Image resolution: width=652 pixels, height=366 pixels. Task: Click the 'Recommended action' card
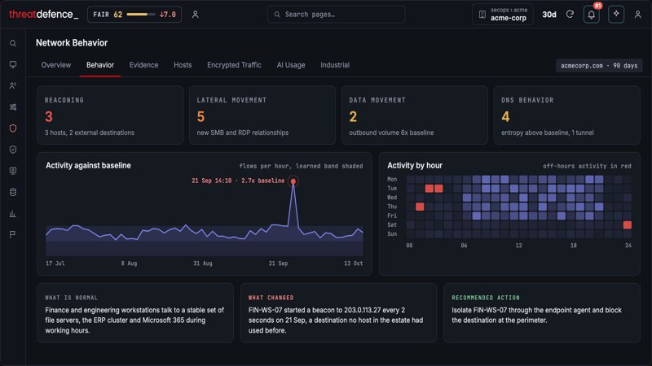point(542,313)
